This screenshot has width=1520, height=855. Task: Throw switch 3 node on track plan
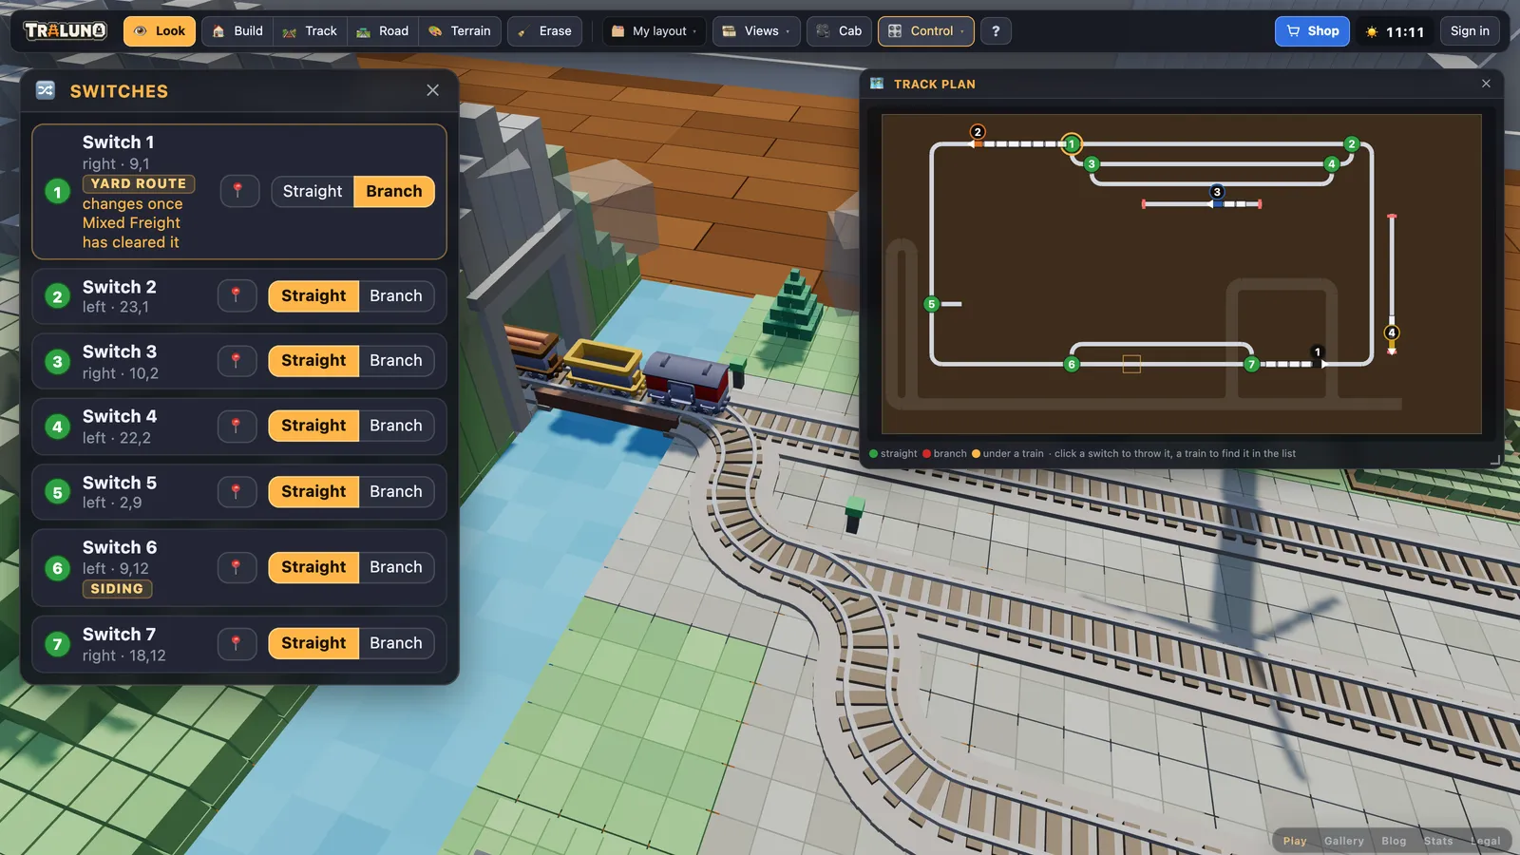coord(1092,164)
